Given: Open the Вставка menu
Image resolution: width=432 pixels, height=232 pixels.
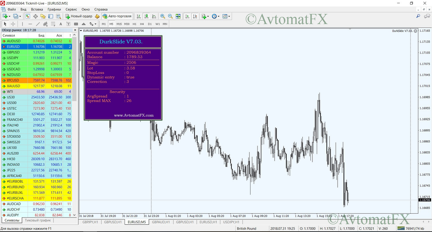Looking at the screenshot, I should 37,9.
